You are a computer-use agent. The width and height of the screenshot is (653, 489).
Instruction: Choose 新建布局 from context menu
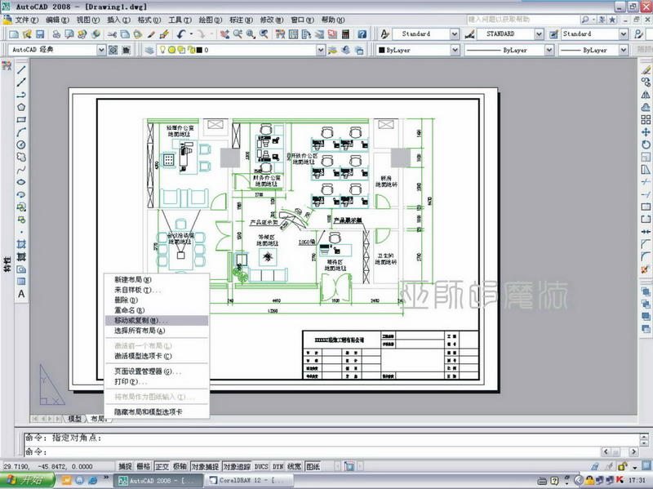pos(157,279)
